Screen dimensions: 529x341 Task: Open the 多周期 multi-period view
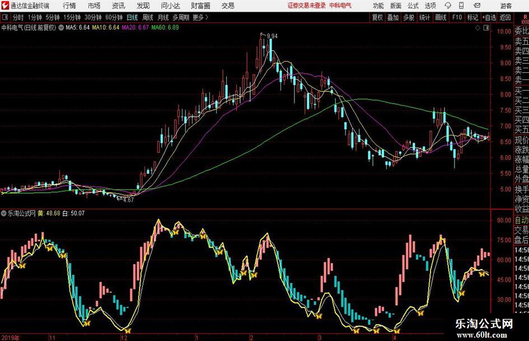181,17
